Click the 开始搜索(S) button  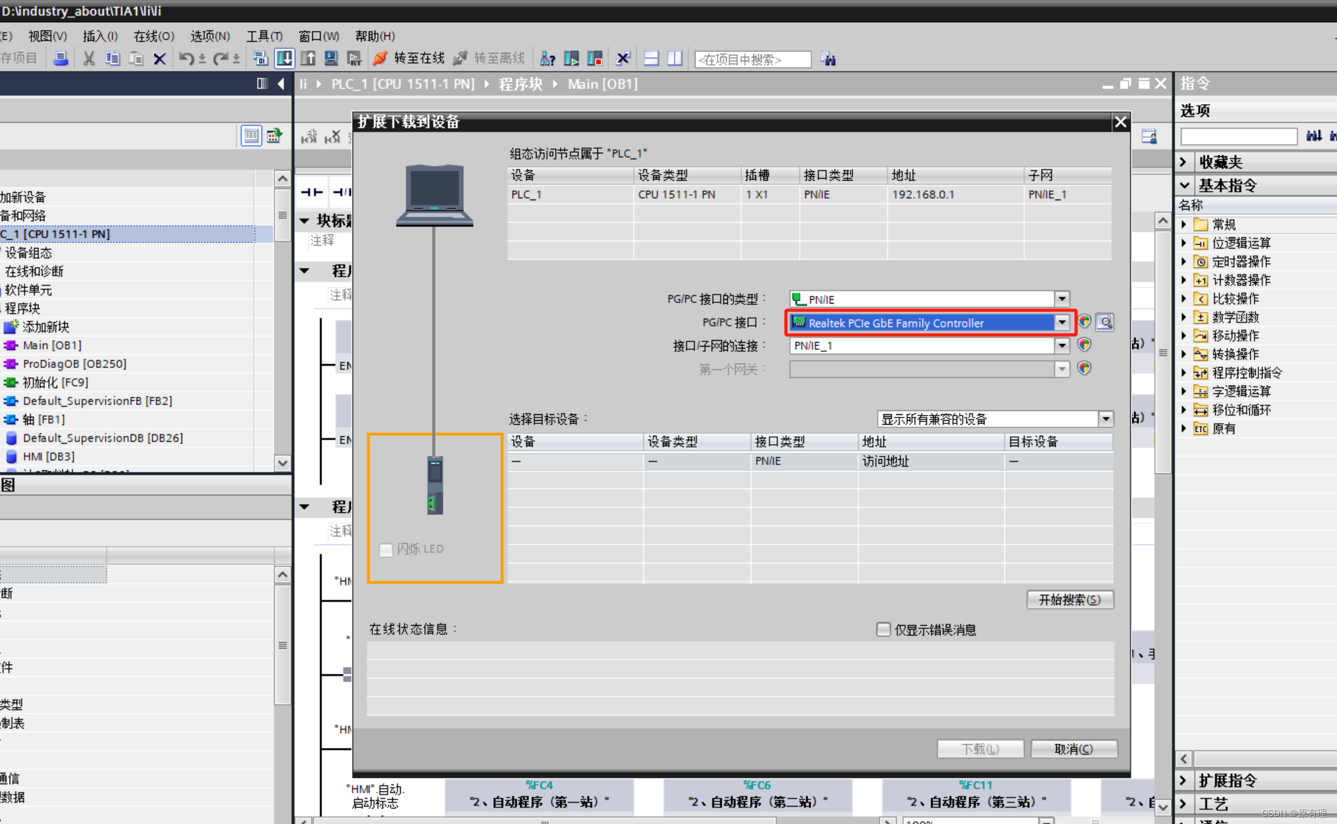pyautogui.click(x=1070, y=599)
